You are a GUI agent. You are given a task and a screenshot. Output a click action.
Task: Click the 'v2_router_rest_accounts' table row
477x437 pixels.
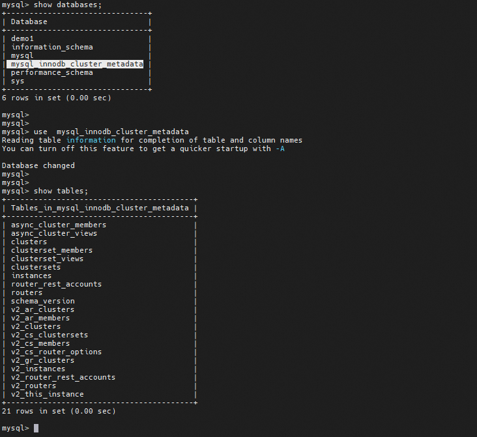[x=63, y=377]
